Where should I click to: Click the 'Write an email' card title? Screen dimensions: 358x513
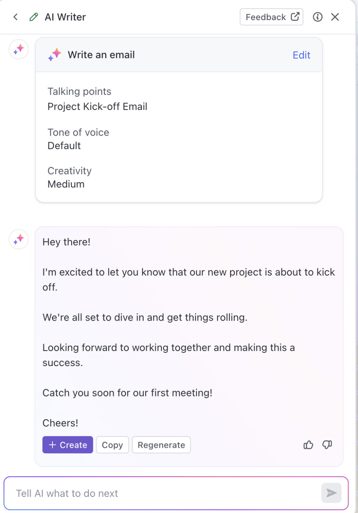click(101, 55)
